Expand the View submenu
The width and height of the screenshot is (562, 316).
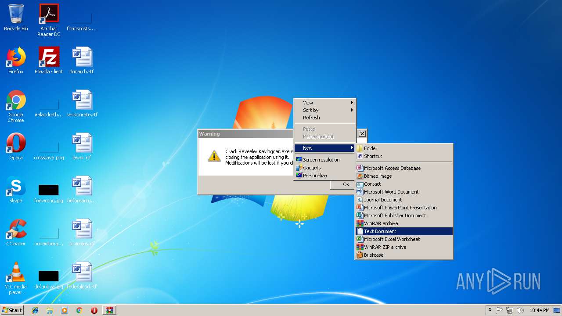[325, 103]
